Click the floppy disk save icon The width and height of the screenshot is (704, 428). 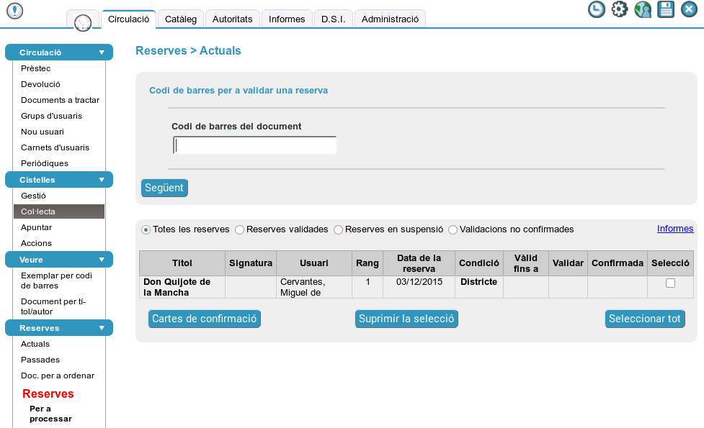[666, 9]
